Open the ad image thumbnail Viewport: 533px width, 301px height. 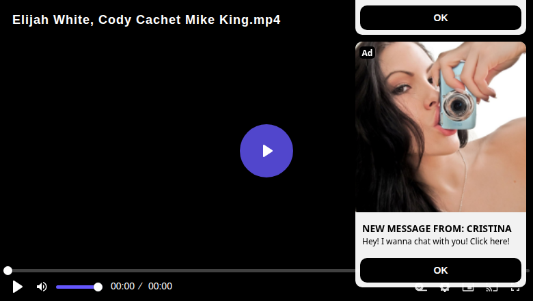coord(441,127)
